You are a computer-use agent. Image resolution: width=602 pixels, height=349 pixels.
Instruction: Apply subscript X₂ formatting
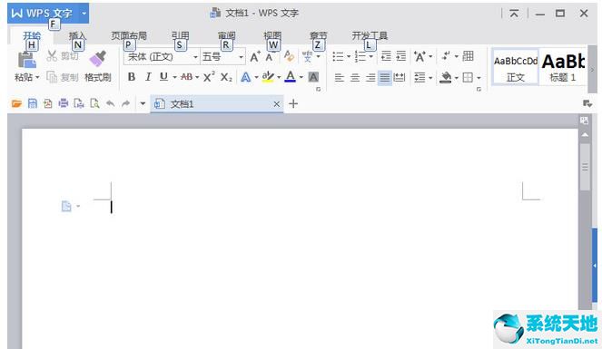pos(226,77)
